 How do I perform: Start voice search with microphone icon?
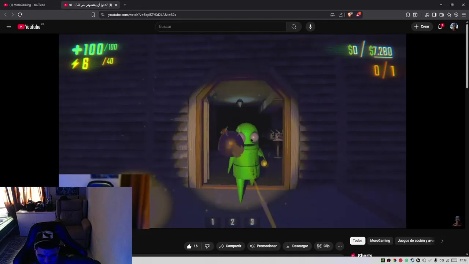[x=310, y=26]
